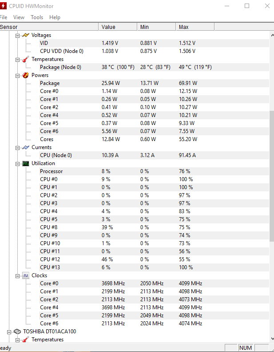The height and width of the screenshot is (352, 274).
Task: Collapse the Utilization tree node
Action: coord(17,164)
